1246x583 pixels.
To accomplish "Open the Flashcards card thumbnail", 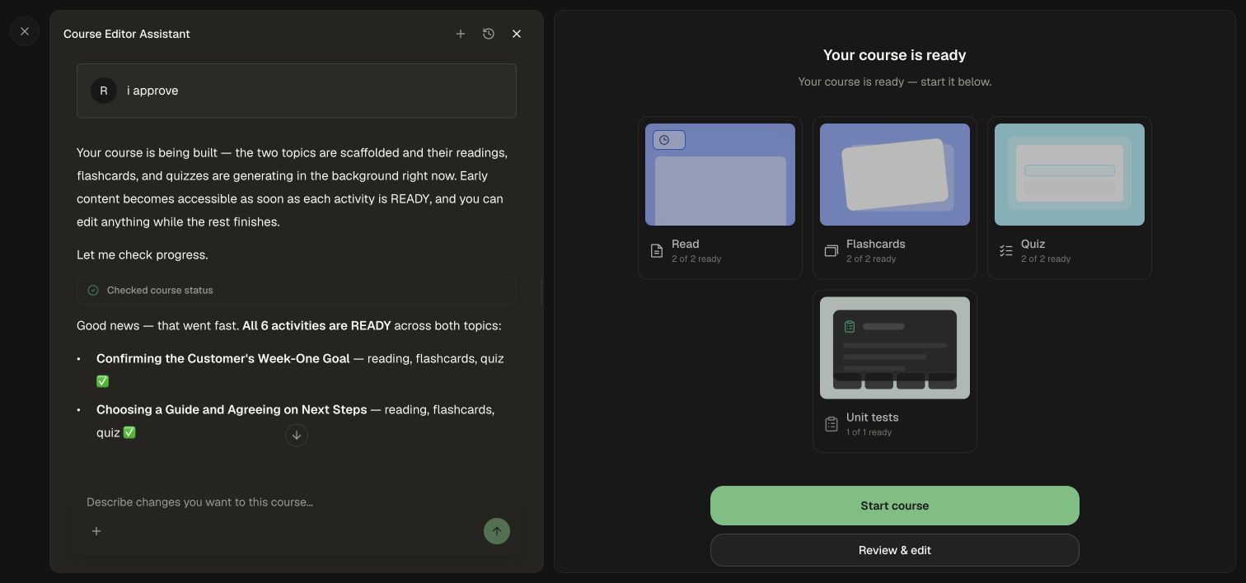I will 895,175.
